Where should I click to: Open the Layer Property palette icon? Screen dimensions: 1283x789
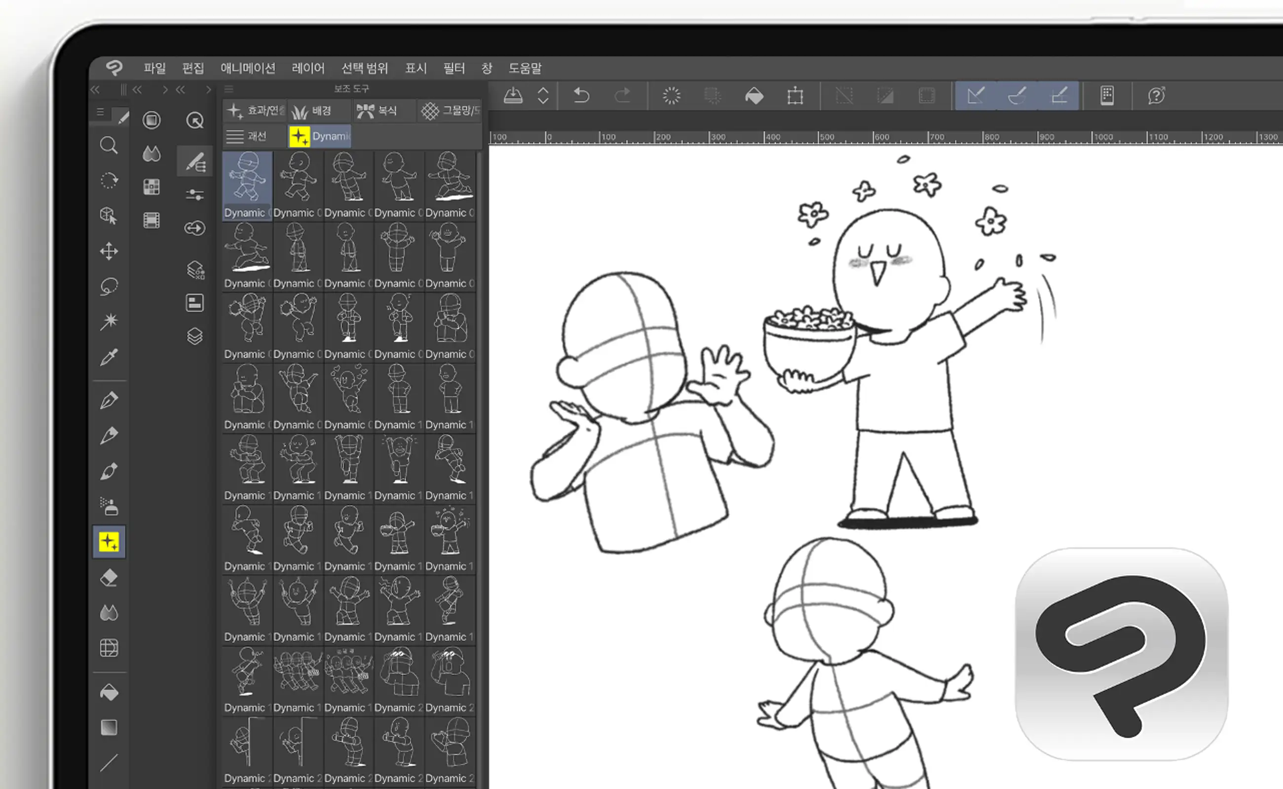click(x=194, y=303)
